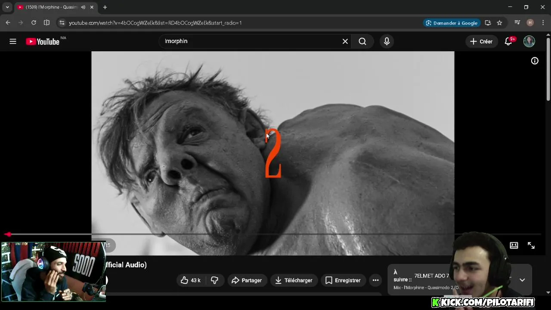Bookmark this page with star
551x310 pixels.
[x=499, y=23]
